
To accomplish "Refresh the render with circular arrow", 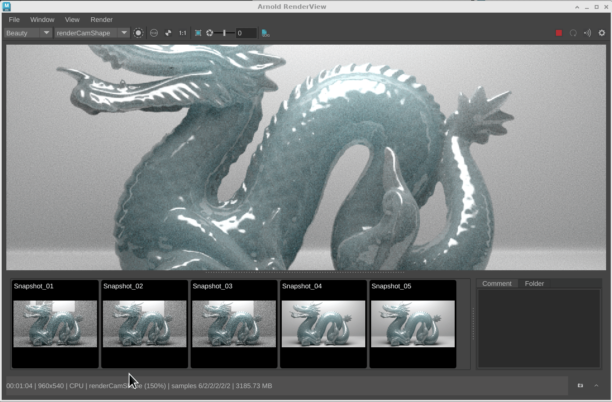I will click(573, 33).
